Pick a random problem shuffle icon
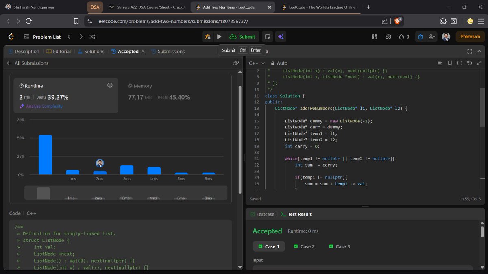Image resolution: width=488 pixels, height=274 pixels. point(92,37)
